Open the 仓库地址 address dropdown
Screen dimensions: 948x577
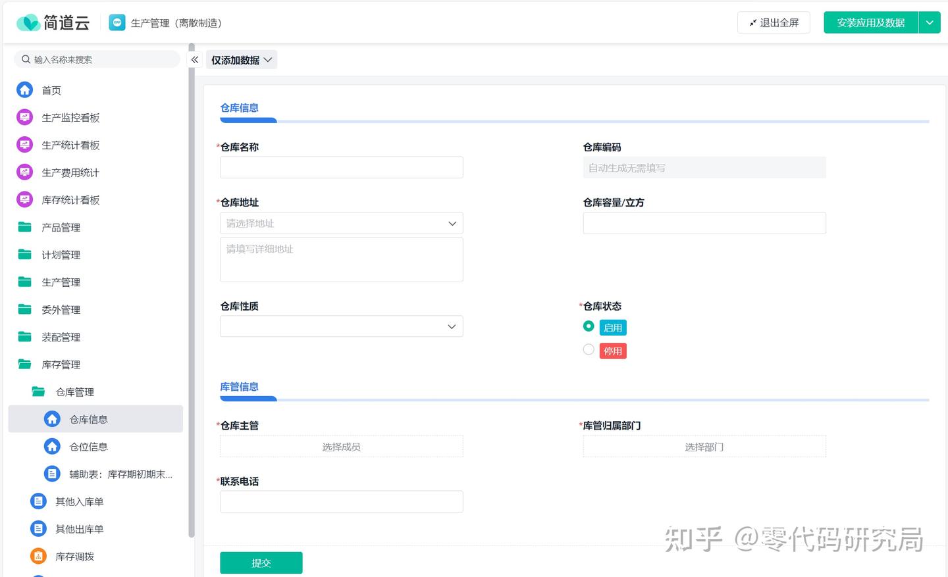[341, 224]
